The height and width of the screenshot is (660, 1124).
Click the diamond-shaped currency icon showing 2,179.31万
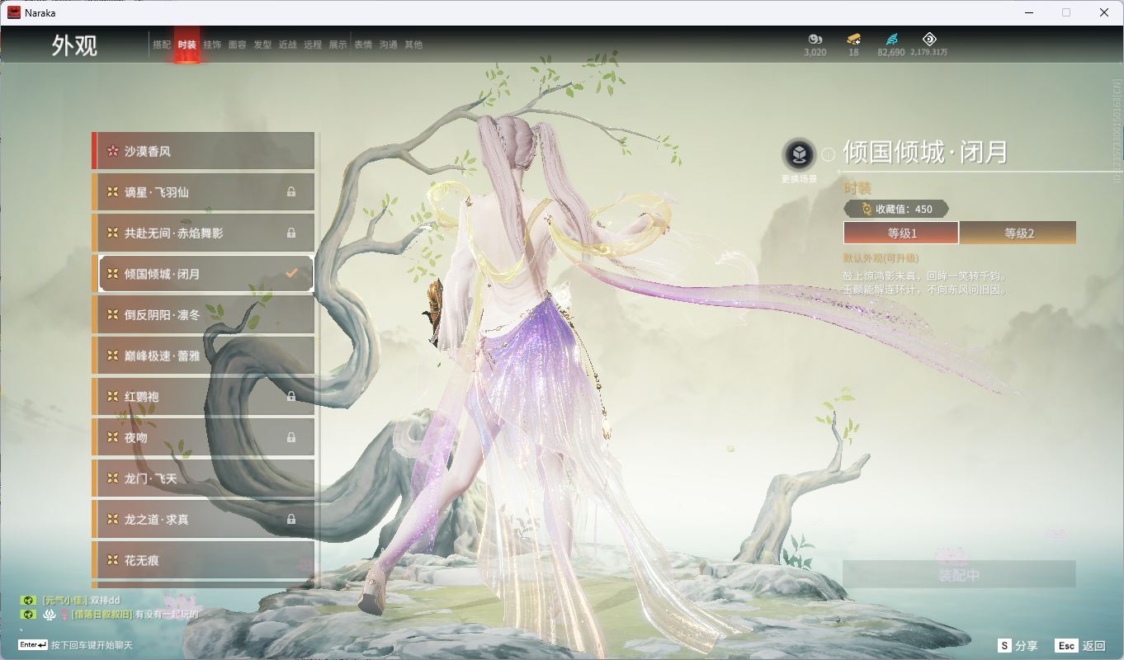[929, 39]
